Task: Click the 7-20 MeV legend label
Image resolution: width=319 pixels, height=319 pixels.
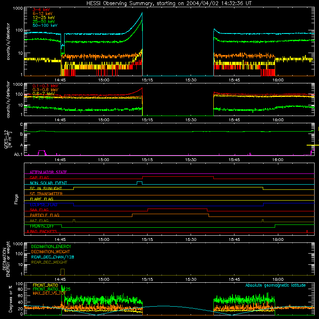Action: (x=43, y=98)
